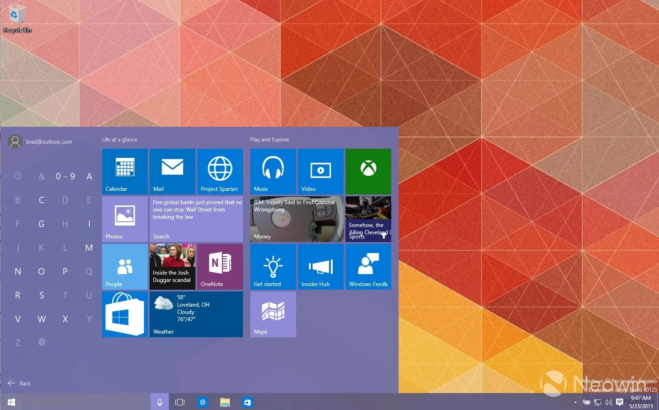The height and width of the screenshot is (410, 659).
Task: Open the Store tile
Action: pyautogui.click(x=125, y=314)
